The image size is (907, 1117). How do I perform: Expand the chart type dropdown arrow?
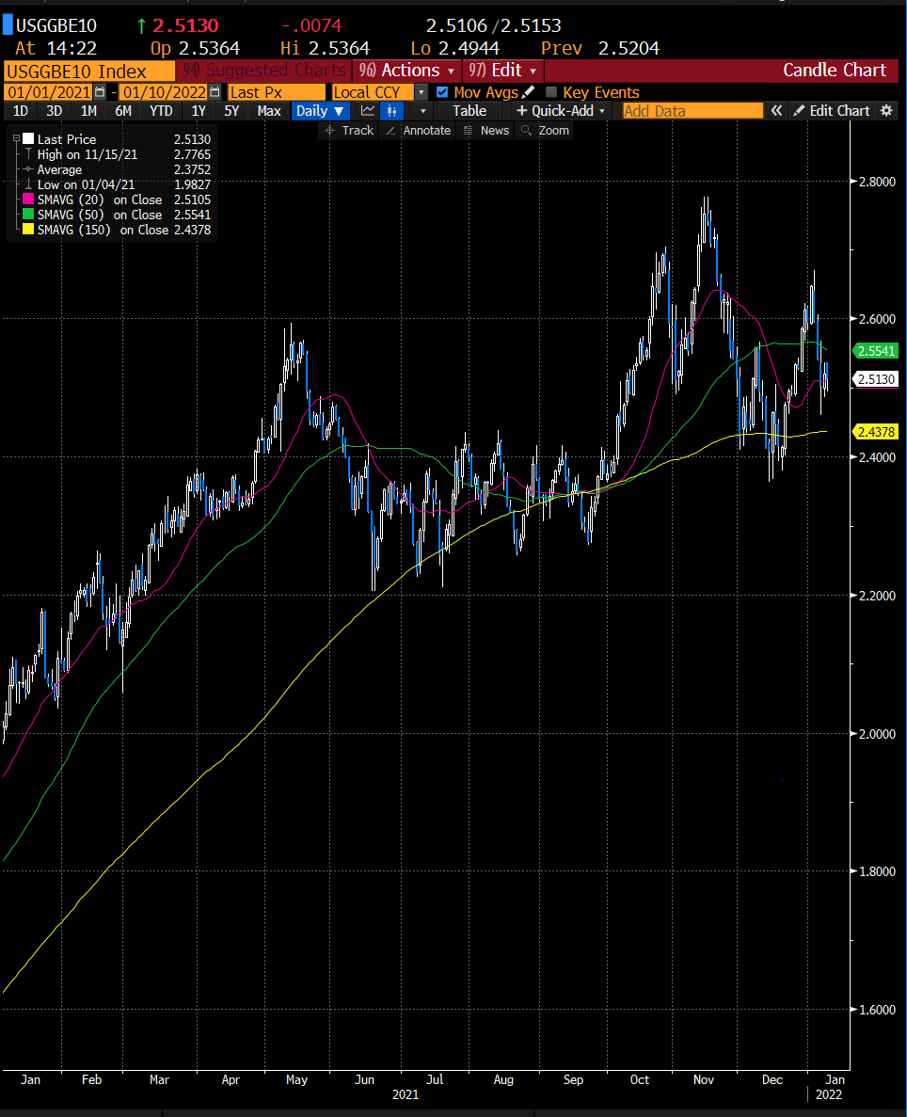coord(423,111)
